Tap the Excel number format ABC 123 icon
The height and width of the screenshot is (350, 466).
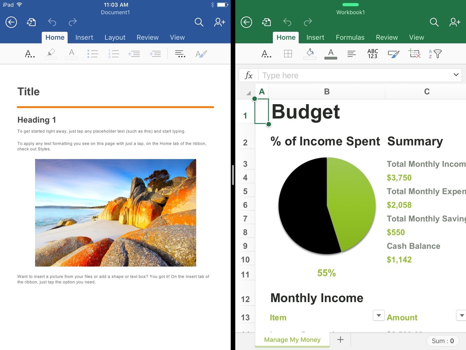coord(372,54)
